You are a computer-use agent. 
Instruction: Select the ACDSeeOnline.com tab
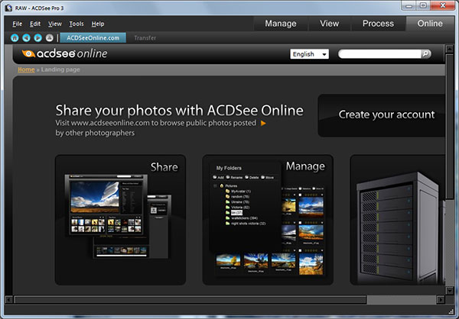(x=93, y=37)
